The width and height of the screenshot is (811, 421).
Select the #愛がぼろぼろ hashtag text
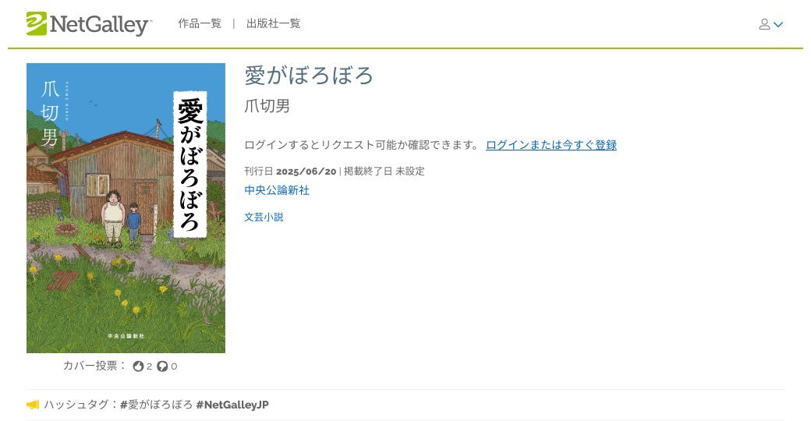coord(156,405)
